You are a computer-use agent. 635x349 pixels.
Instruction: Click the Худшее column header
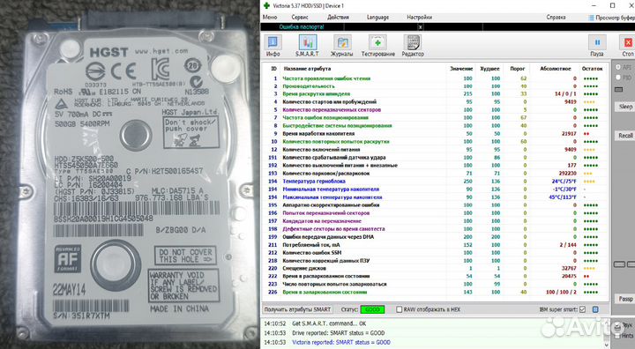pos(489,69)
